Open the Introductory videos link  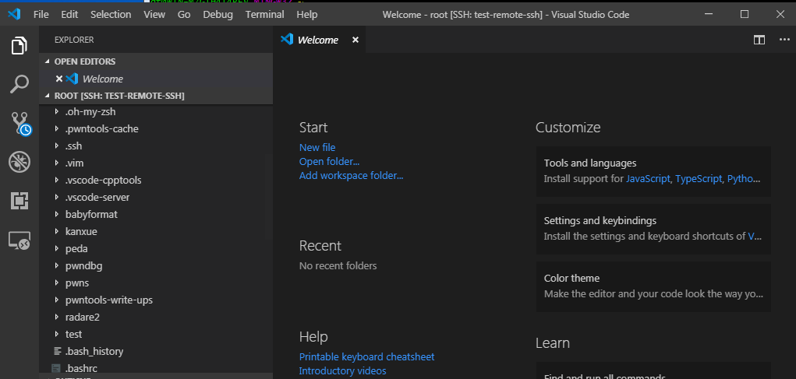[343, 371]
